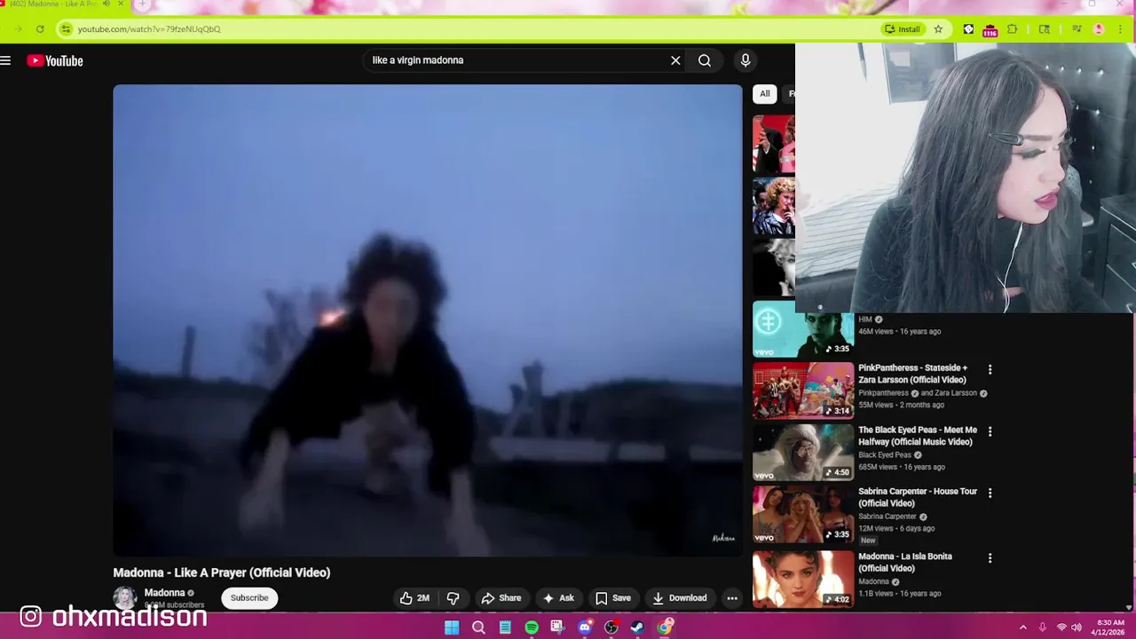Screen dimensions: 1136x639
Task: Show hidden system tray icons chevron
Action: [x=1022, y=627]
